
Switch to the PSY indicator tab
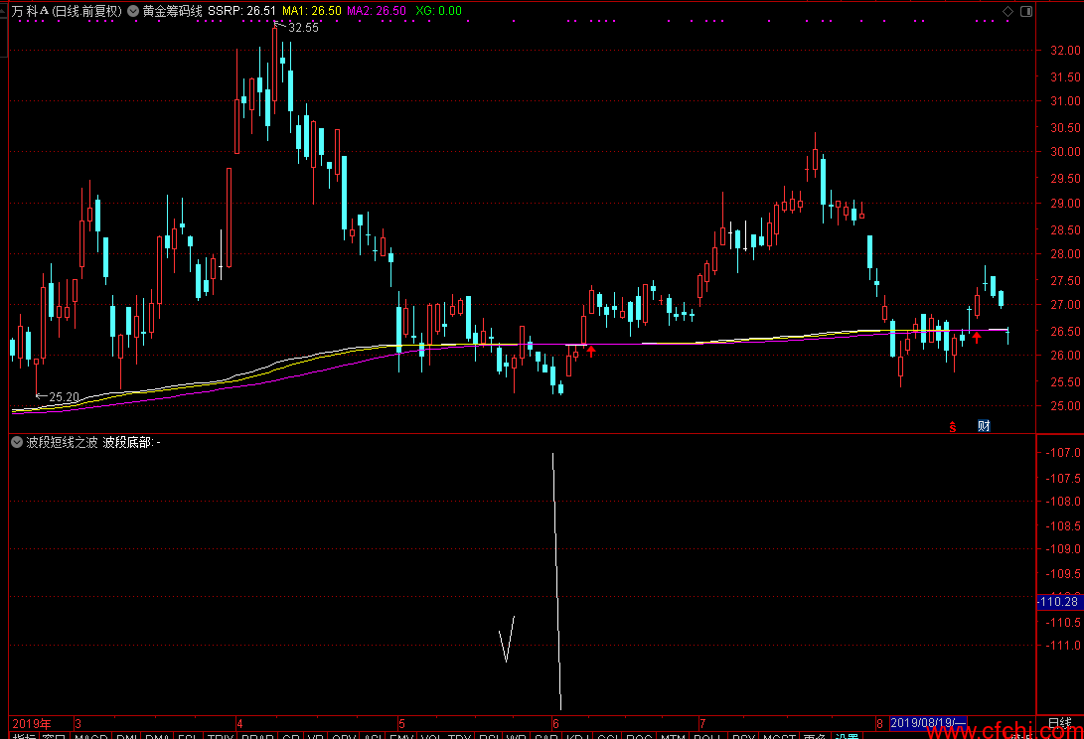(744, 736)
